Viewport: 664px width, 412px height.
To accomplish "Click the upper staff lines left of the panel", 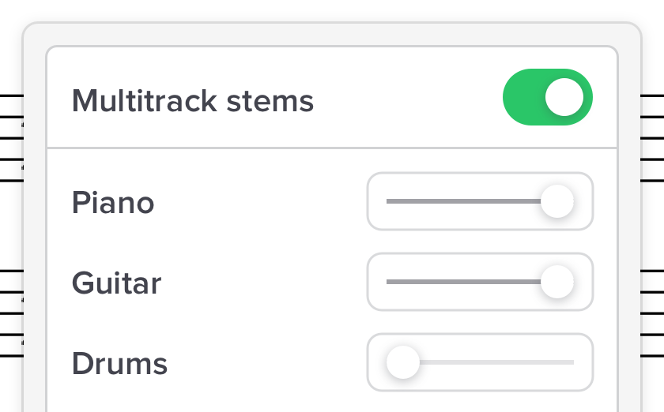I will (11, 138).
